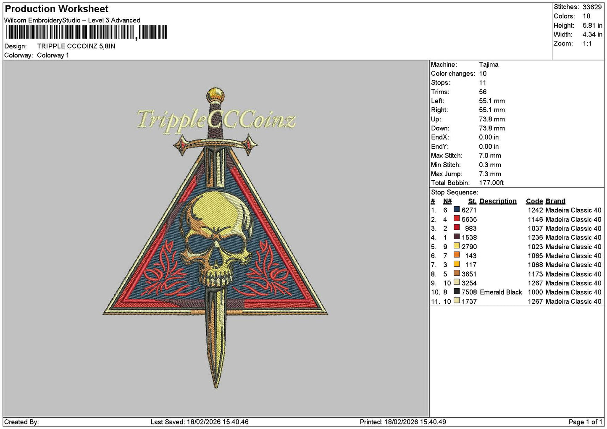Click the Colors value 10 in header
Screen dimensions: 607x429
(x=586, y=16)
